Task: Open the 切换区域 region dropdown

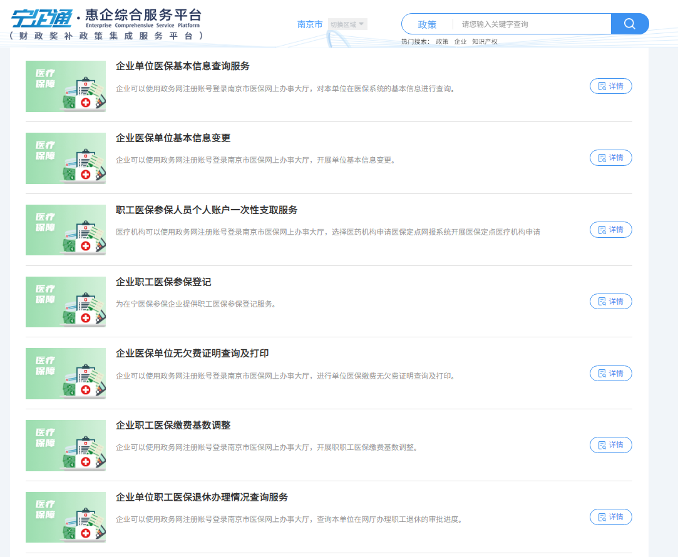Action: (347, 24)
